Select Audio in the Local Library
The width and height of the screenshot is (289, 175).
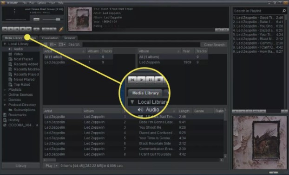pos(18,49)
